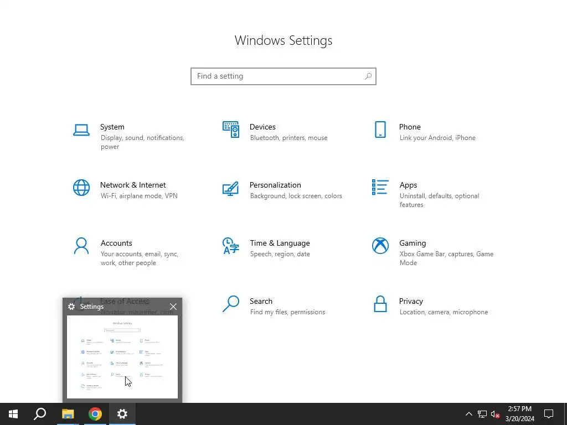Click the magnifier in Find a setting box

pyautogui.click(x=368, y=76)
